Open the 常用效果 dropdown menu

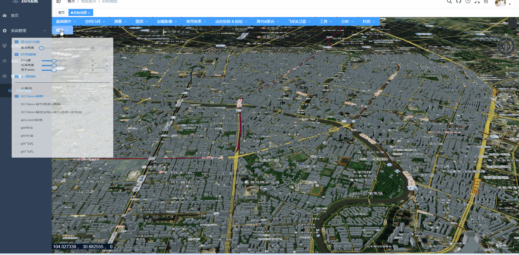click(x=196, y=21)
